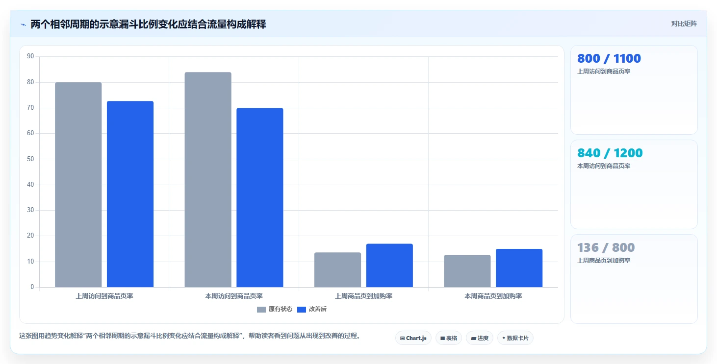
Task: Click gray bar for 上周商品页到加购率
Action: point(337,270)
